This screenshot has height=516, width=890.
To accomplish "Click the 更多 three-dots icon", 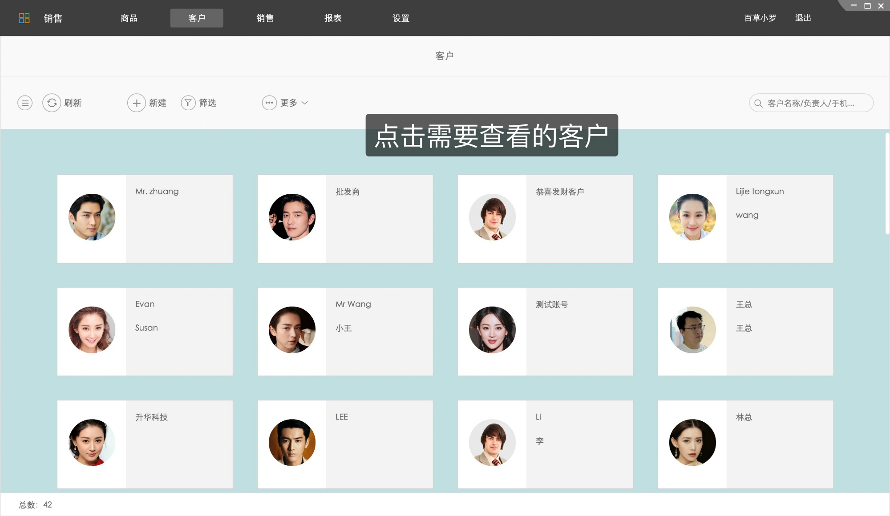I will (269, 103).
